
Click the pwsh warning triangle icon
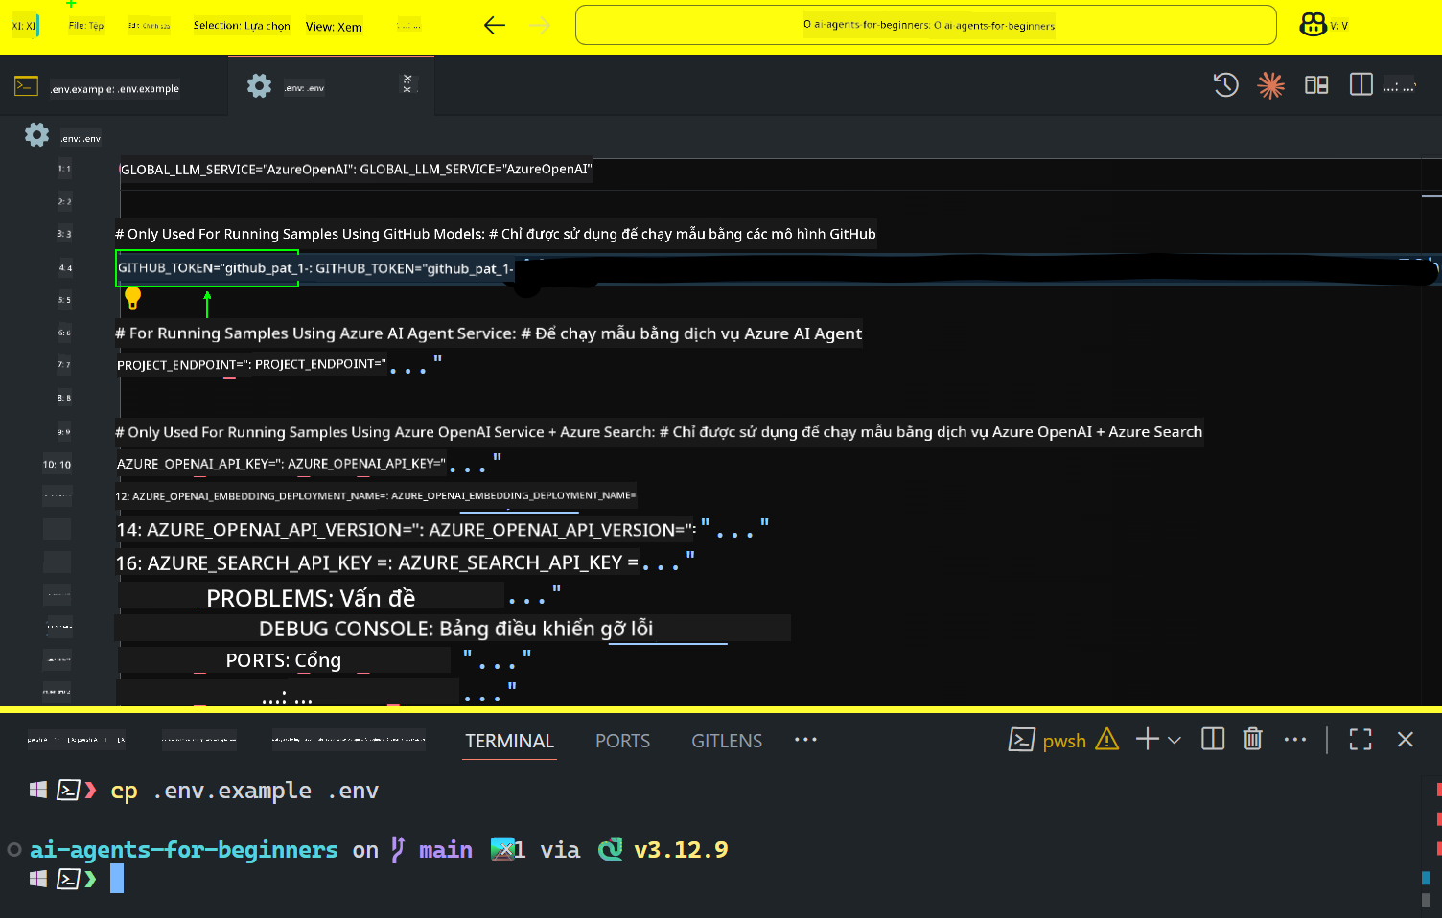[x=1106, y=740]
